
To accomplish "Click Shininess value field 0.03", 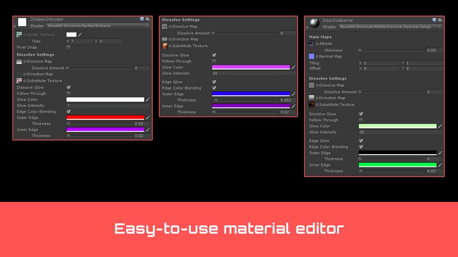I will 434,50.
